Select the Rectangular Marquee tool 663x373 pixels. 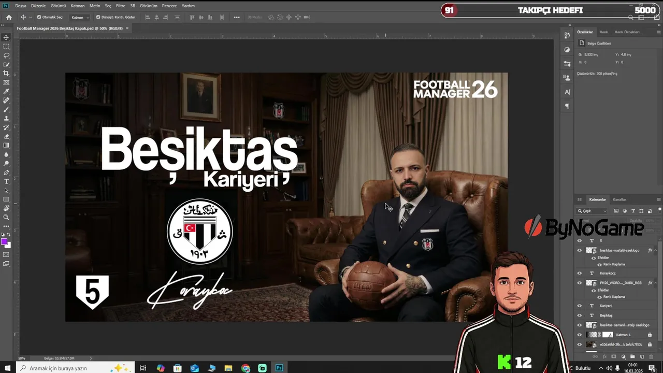click(x=6, y=46)
